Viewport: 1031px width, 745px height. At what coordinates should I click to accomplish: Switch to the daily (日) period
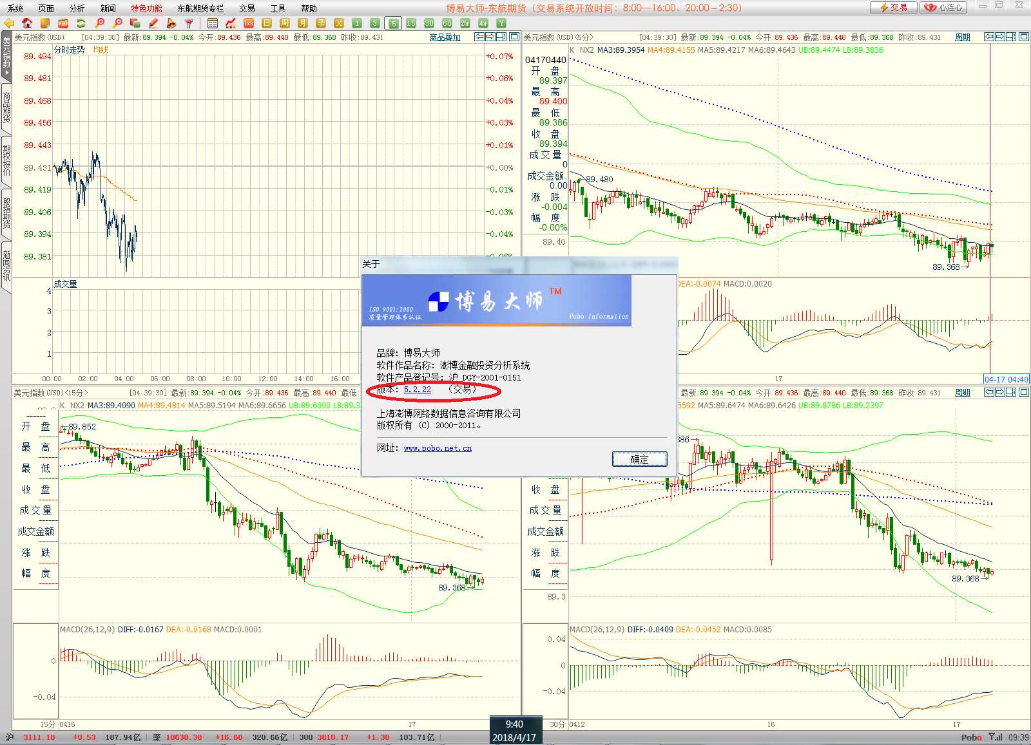coord(267,23)
